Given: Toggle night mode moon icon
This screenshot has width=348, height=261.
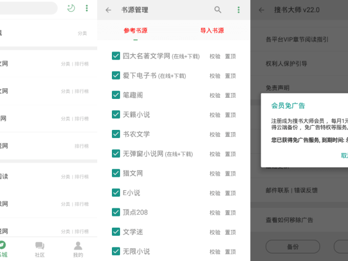Looking at the screenshot, I should pos(71,8).
